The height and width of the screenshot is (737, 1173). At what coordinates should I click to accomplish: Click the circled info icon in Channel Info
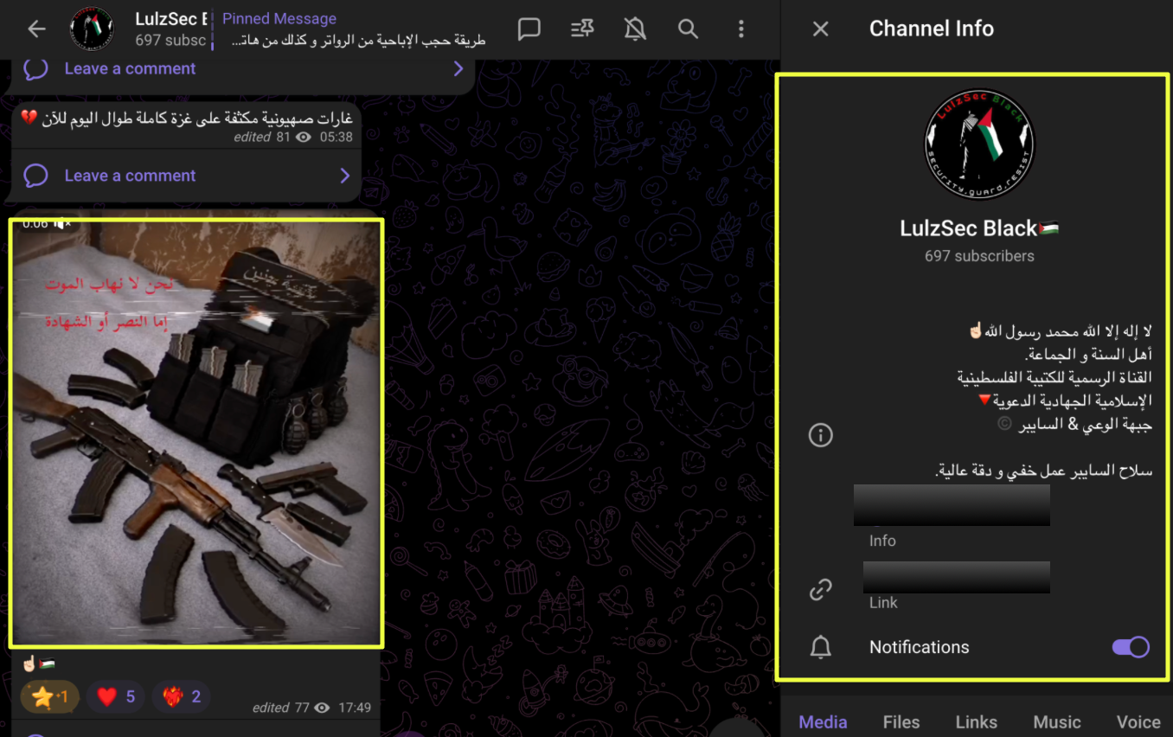820,434
